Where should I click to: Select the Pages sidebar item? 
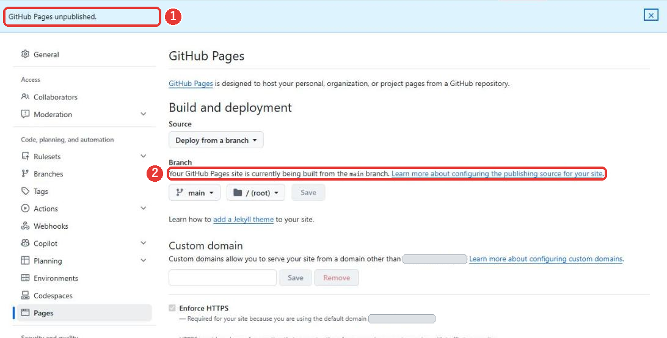[84, 313]
